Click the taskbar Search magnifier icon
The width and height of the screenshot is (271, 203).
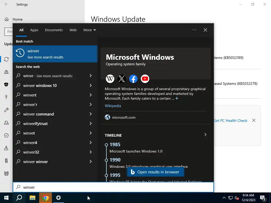(x=19, y=198)
